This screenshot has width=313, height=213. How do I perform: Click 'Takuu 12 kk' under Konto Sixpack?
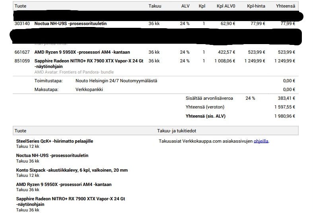(x=28, y=176)
